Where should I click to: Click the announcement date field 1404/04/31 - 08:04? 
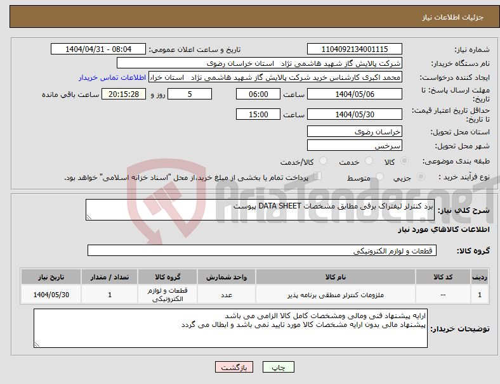pyautogui.click(x=98, y=49)
